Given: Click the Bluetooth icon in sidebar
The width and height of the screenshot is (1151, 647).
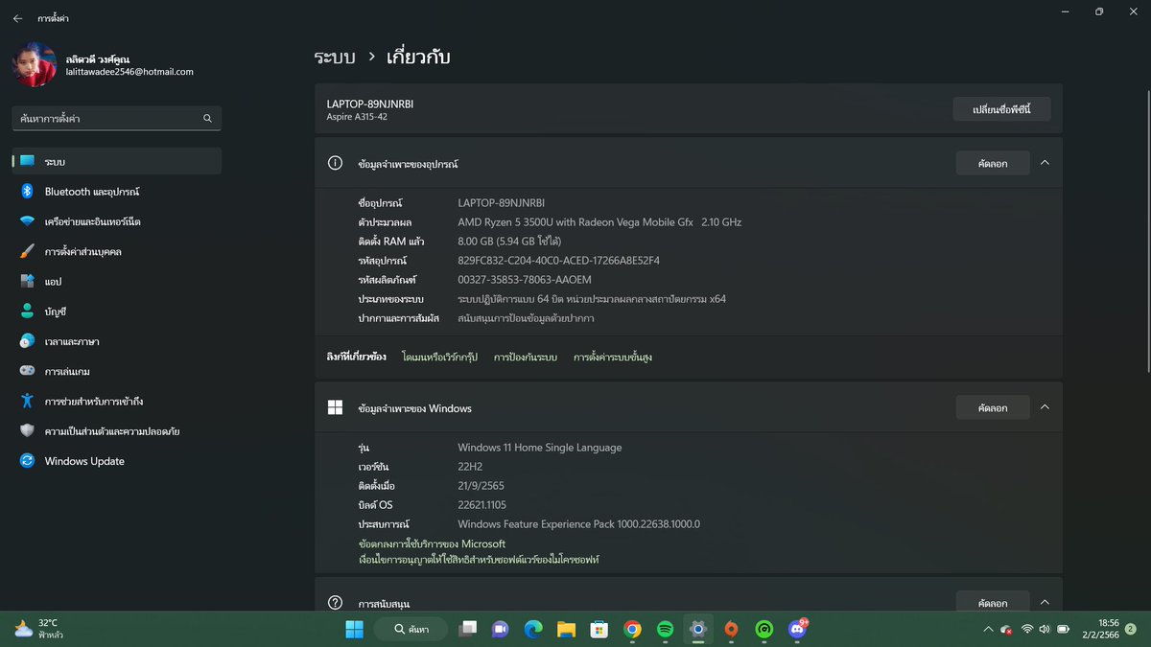Looking at the screenshot, I should pyautogui.click(x=27, y=192).
